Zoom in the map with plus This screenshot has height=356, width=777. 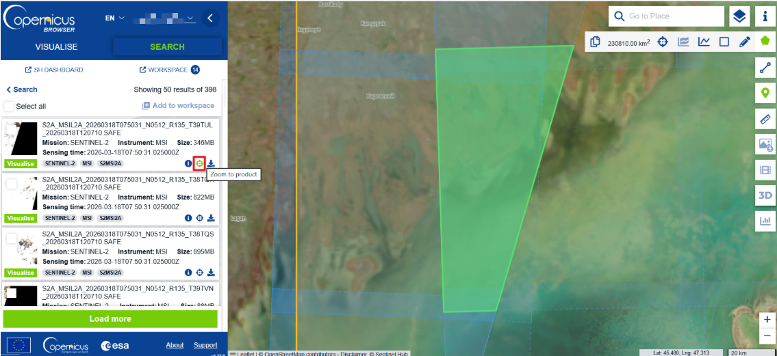pyautogui.click(x=767, y=319)
